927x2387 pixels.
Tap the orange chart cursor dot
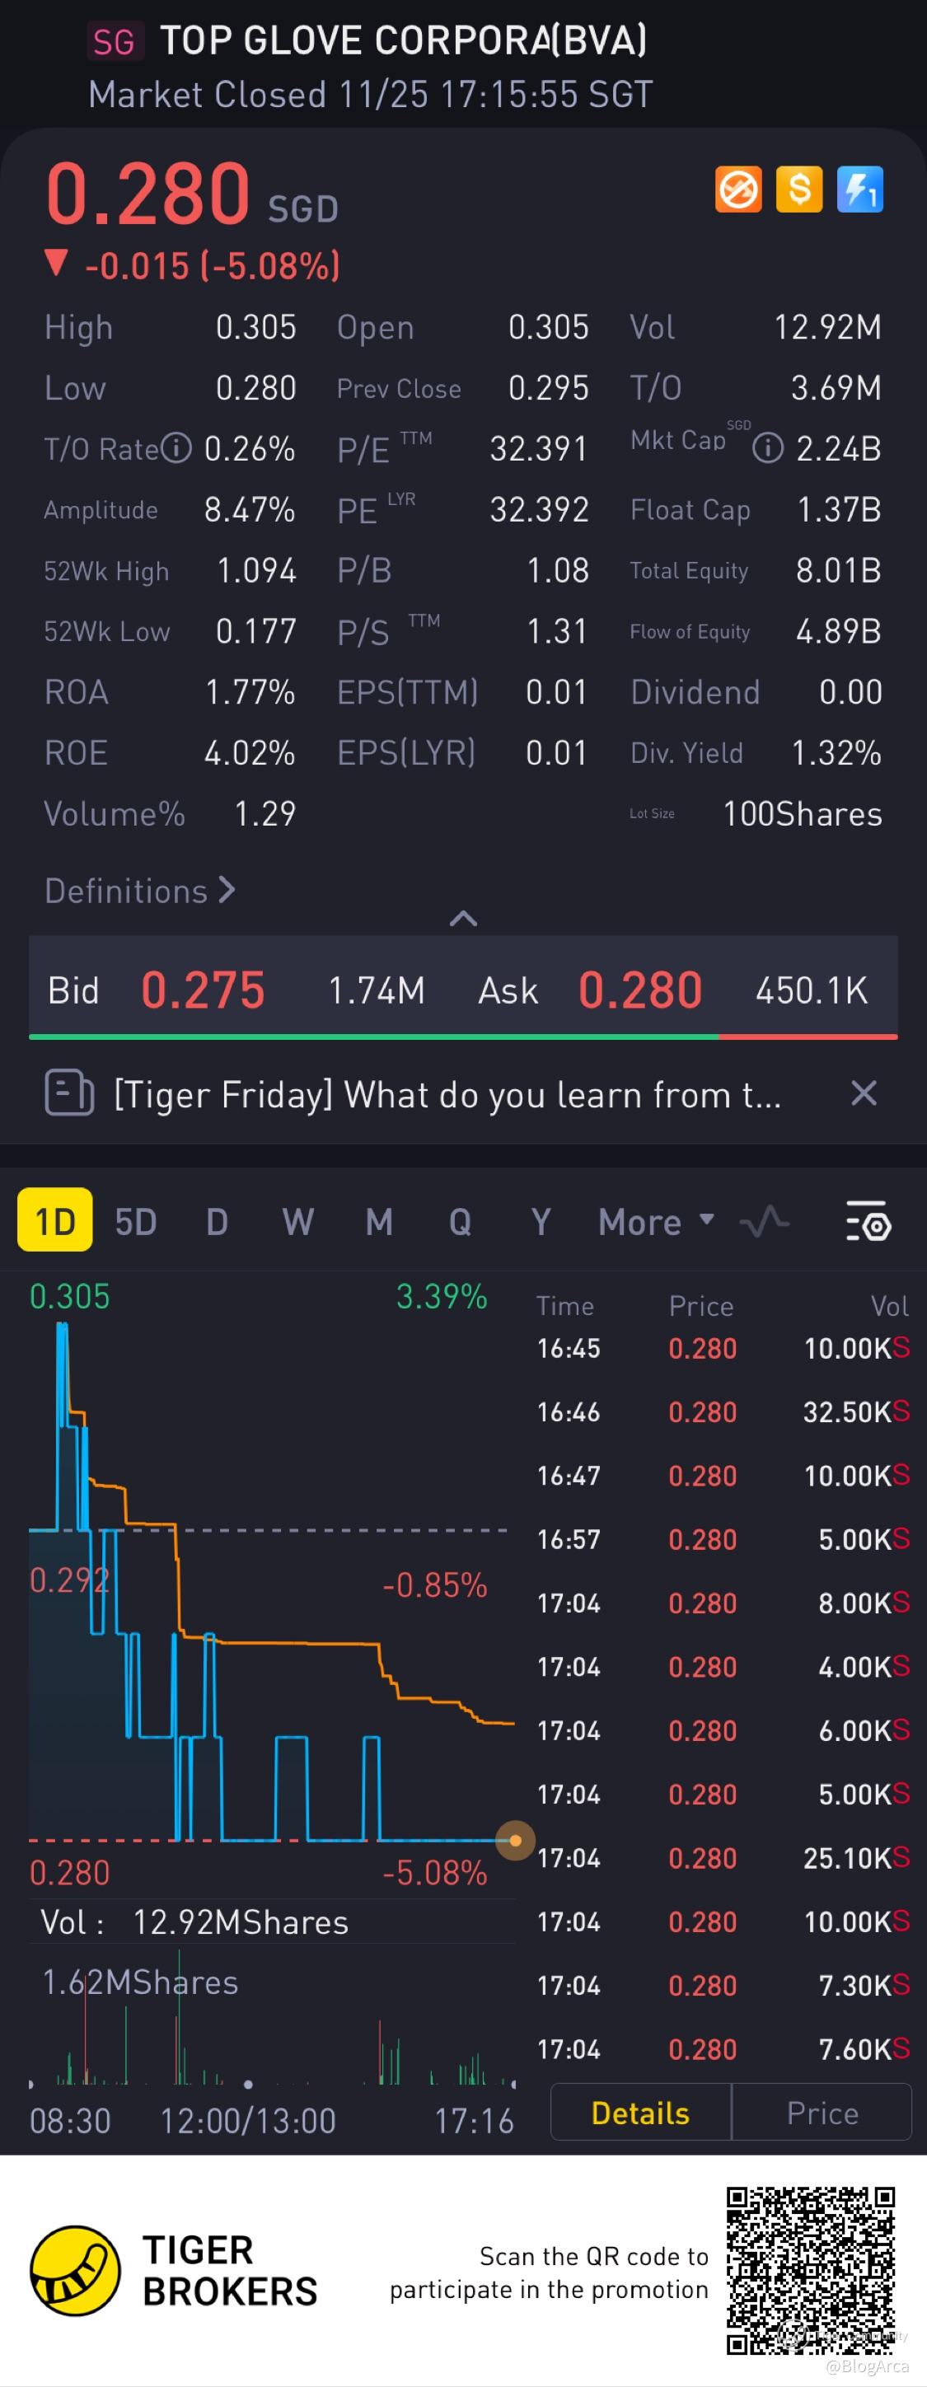click(516, 1840)
